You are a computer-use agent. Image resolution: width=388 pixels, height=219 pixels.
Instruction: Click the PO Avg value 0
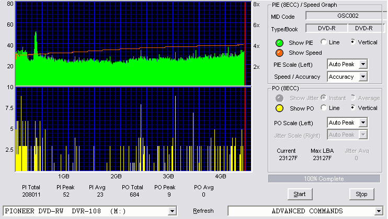(203, 194)
